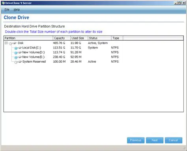Select the System Reserved radio button
Image resolution: width=187 pixels, height=151 pixels.
pyautogui.click(x=16, y=62)
